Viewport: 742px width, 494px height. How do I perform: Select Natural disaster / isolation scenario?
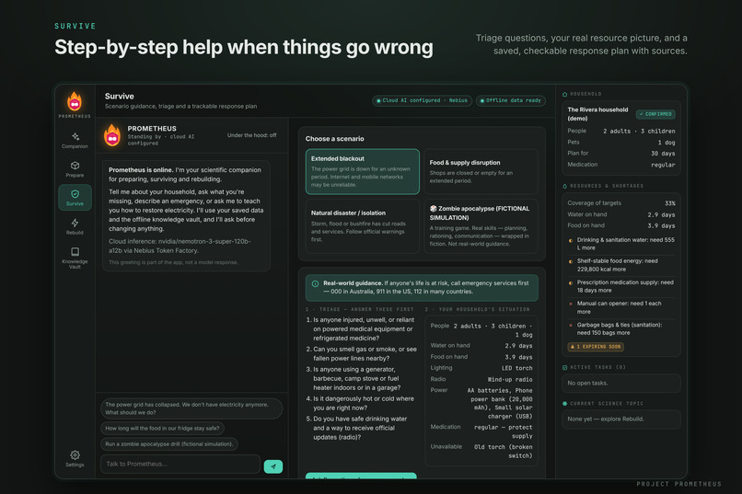point(363,226)
